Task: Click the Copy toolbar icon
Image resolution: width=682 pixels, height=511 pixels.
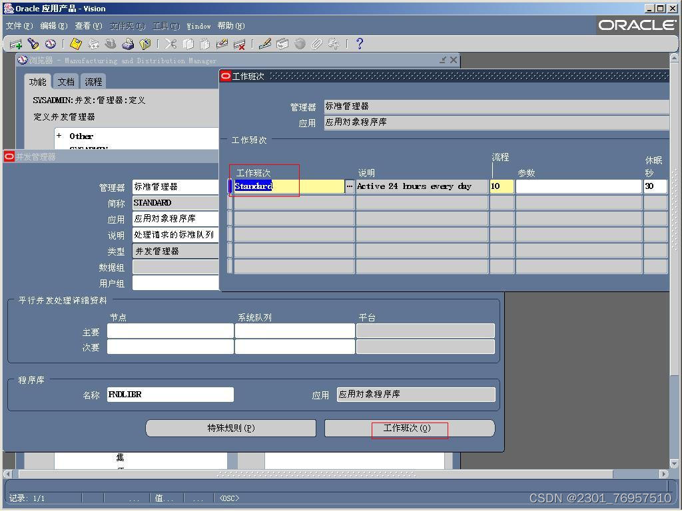Action: pyautogui.click(x=188, y=44)
